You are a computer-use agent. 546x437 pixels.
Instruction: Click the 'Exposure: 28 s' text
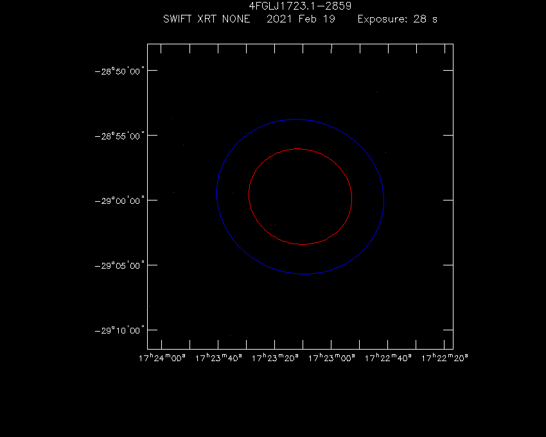398,19
